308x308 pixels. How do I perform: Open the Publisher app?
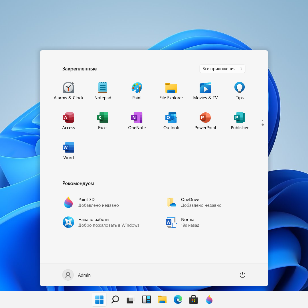240,121
